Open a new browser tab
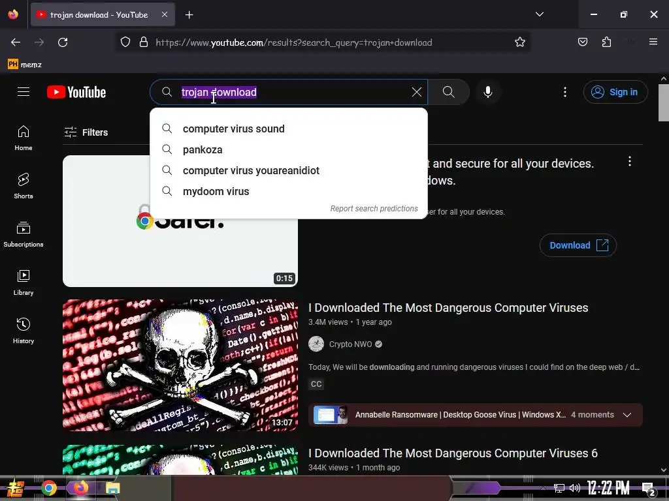 189,15
